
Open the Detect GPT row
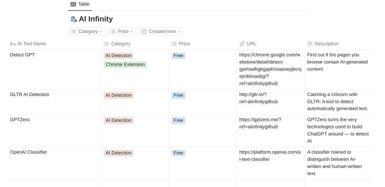(x=22, y=54)
